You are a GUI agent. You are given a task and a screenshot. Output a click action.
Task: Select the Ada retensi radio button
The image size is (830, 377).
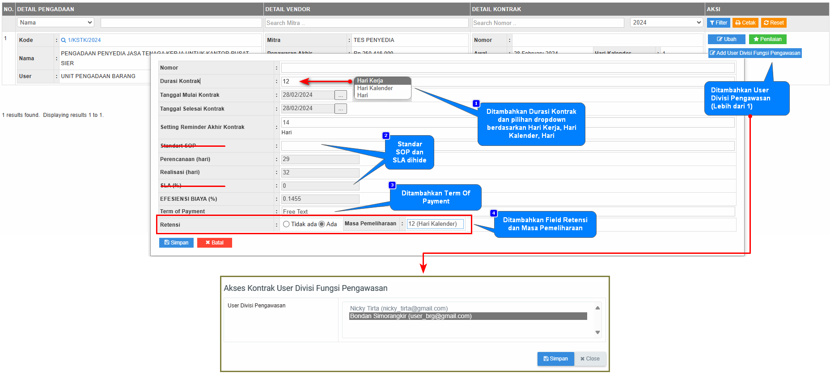coord(322,224)
